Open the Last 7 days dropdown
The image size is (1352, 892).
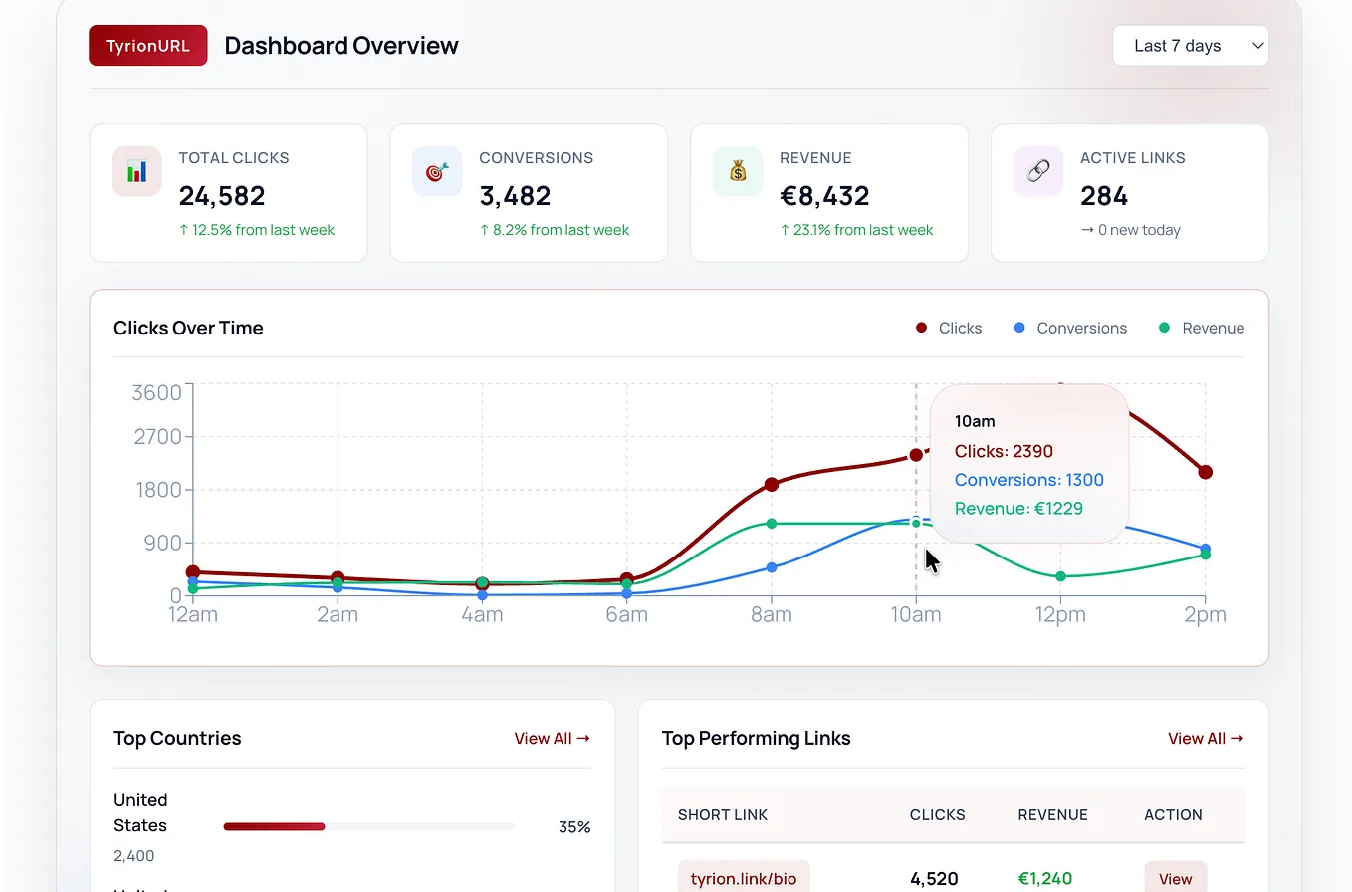tap(1191, 46)
